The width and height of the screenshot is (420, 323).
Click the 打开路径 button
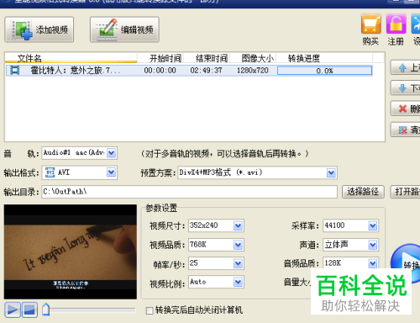[x=405, y=192]
